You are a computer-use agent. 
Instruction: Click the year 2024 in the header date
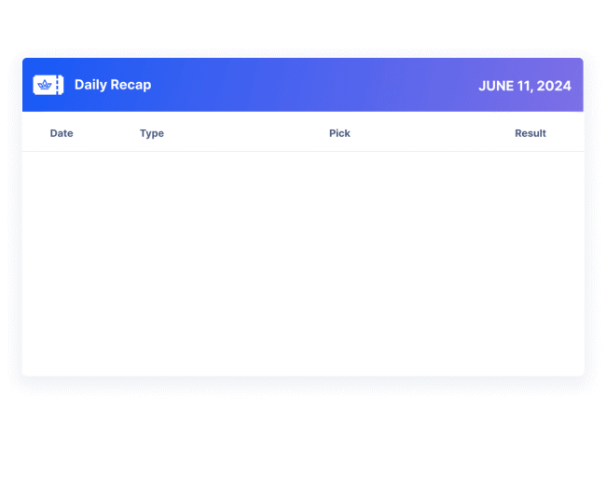(x=554, y=86)
